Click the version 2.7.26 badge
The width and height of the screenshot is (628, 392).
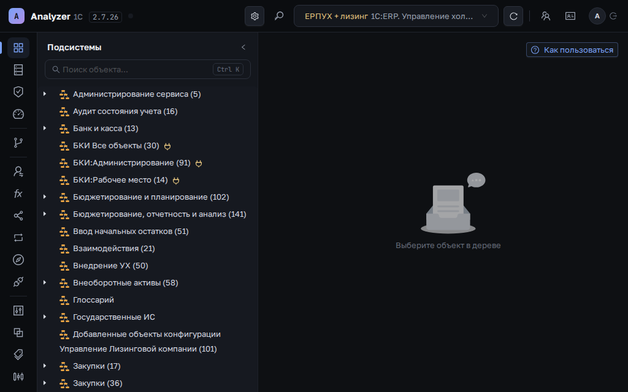[105, 17]
